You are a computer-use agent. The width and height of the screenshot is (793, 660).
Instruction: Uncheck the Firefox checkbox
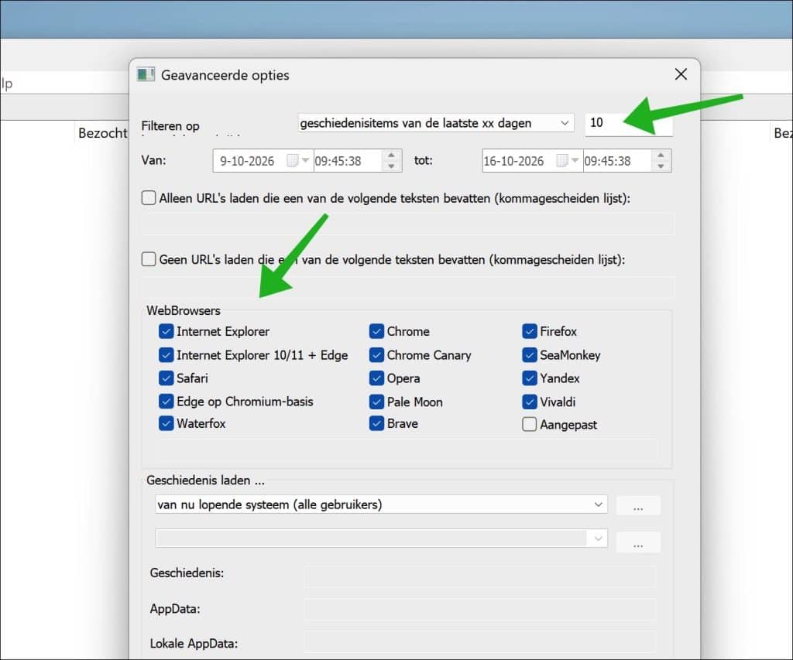click(530, 331)
